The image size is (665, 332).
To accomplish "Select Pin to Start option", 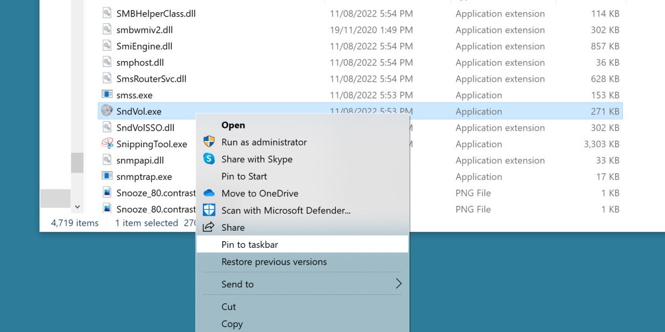I will (x=244, y=177).
